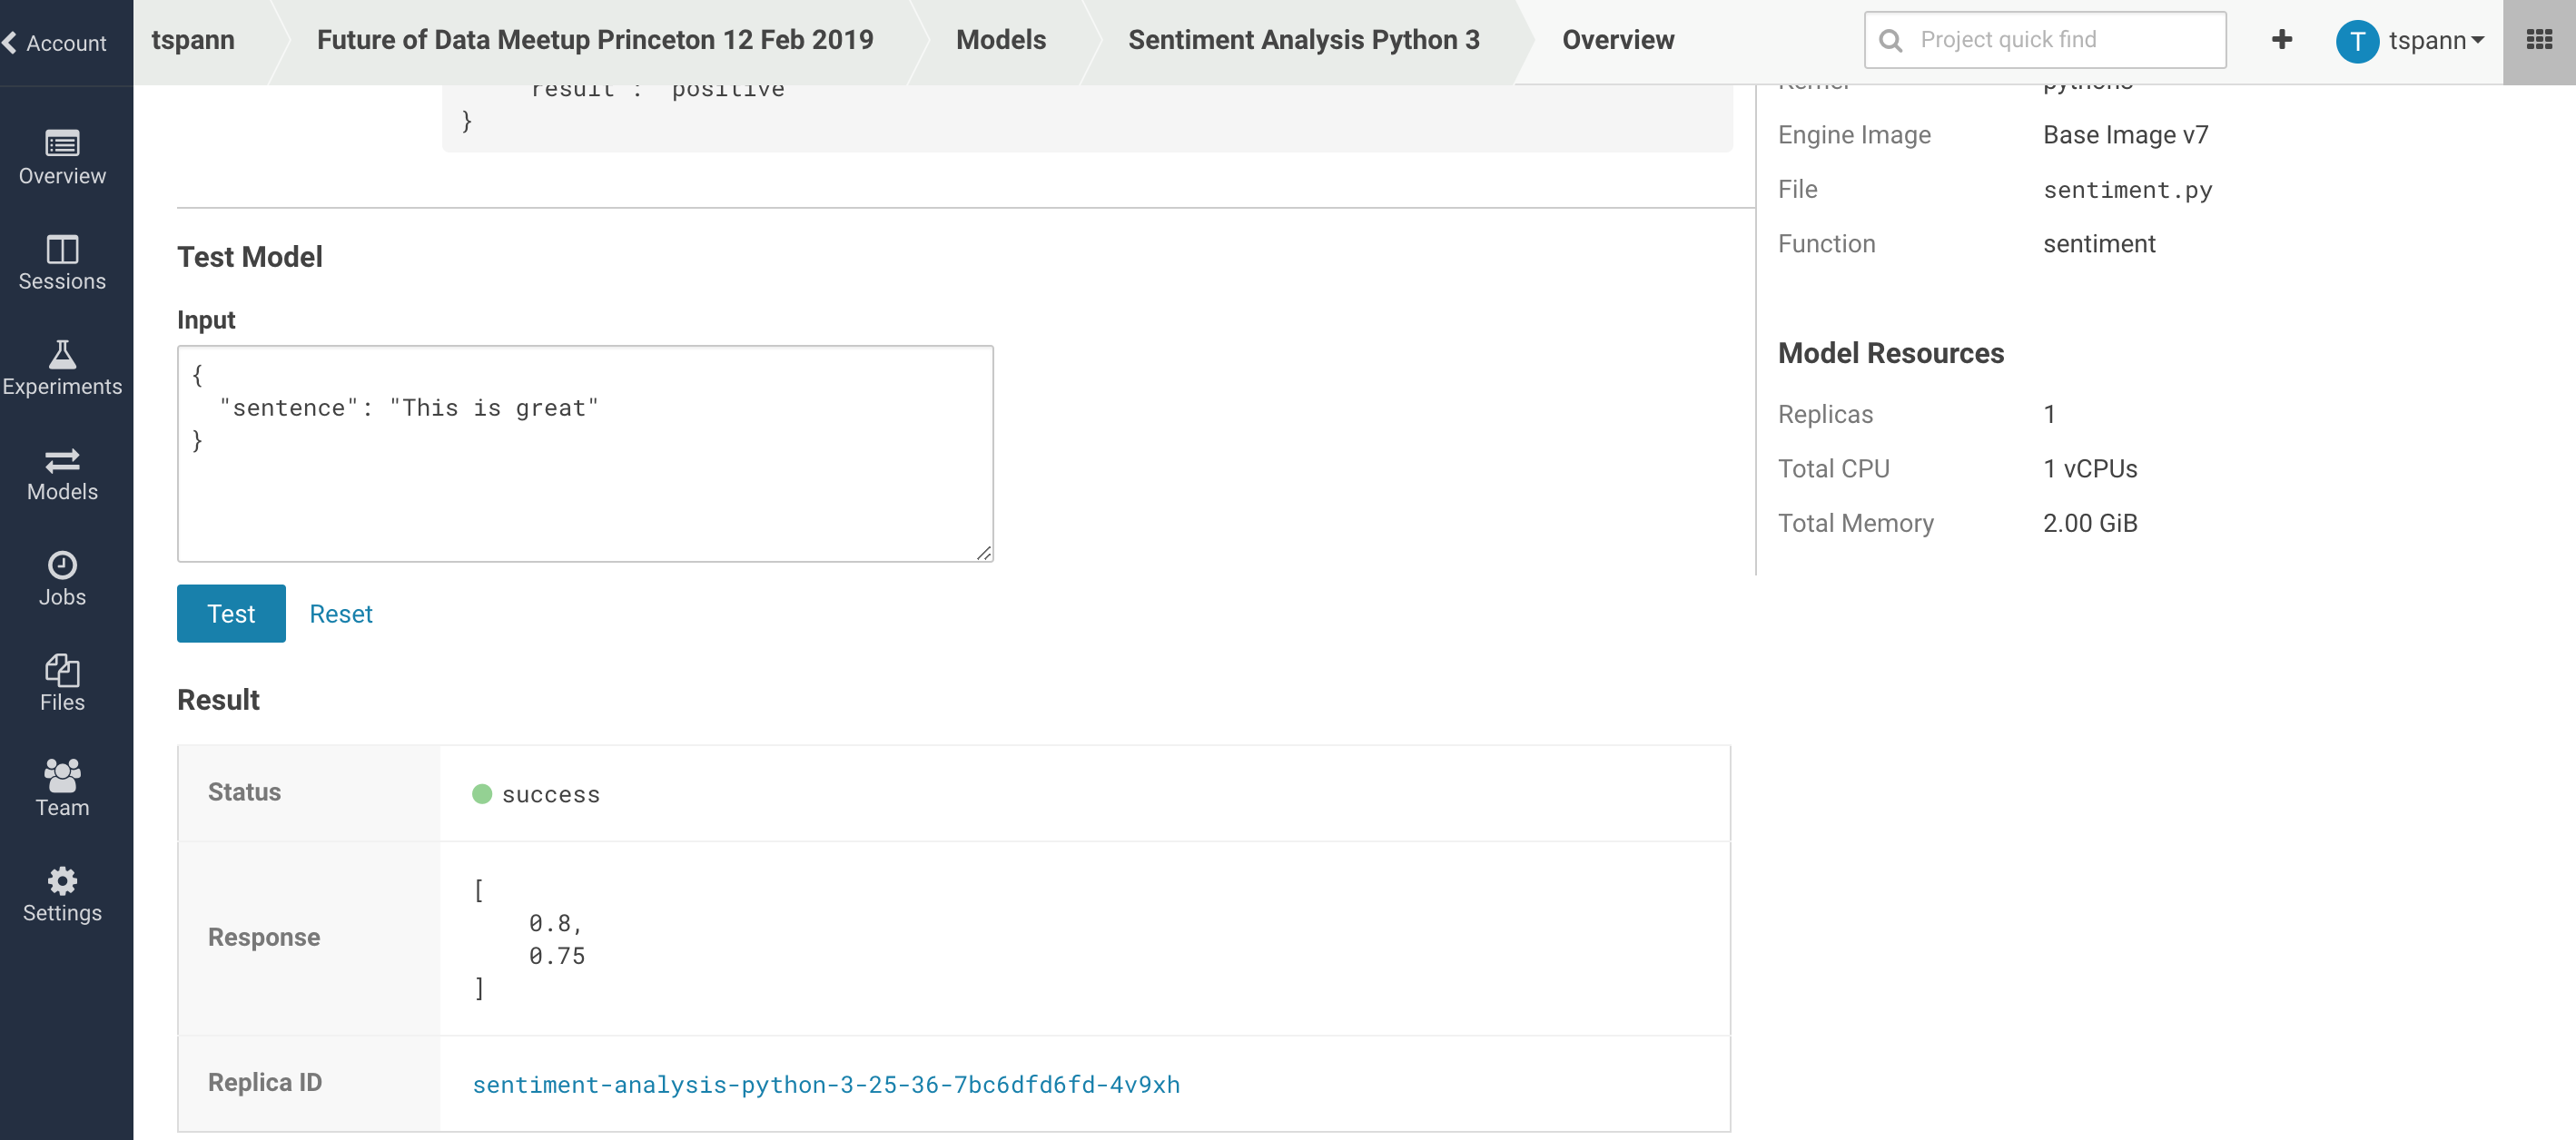Image resolution: width=2576 pixels, height=1140 pixels.
Task: Open the Sentiment Analysis Python 3 breadcrumb
Action: tap(1303, 40)
